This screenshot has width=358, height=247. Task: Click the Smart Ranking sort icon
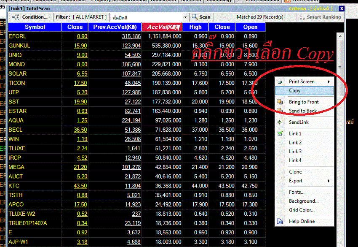[x=302, y=17]
